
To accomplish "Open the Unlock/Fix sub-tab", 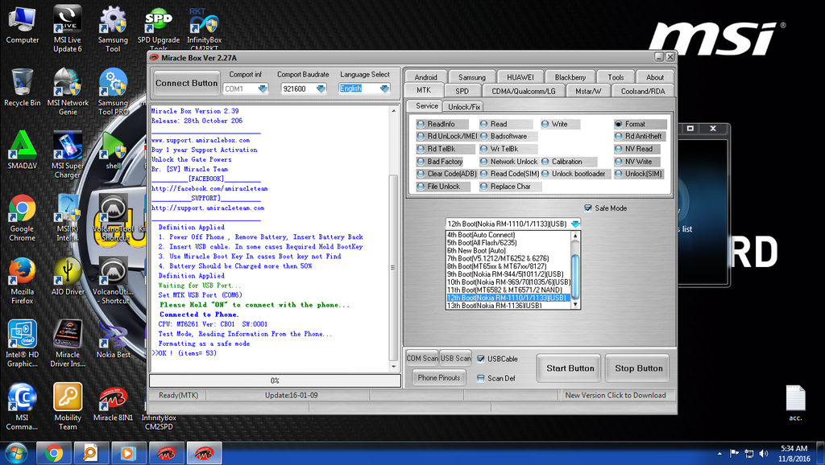I will tap(464, 106).
